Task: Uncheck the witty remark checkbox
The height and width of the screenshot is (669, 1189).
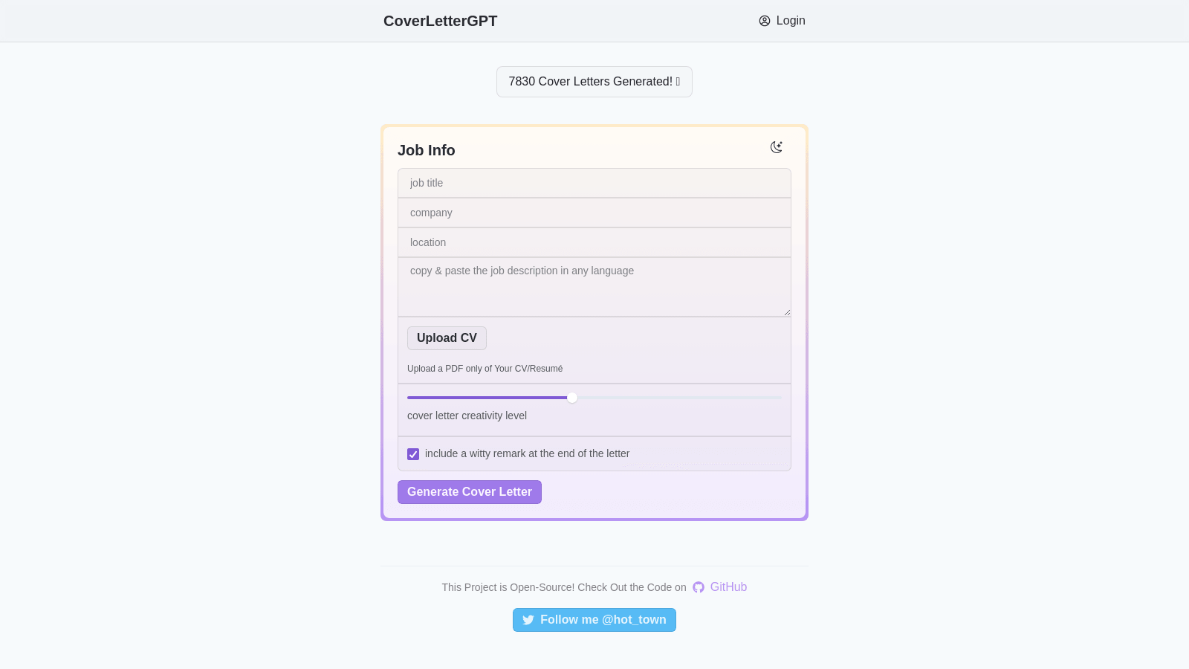Action: (x=413, y=454)
